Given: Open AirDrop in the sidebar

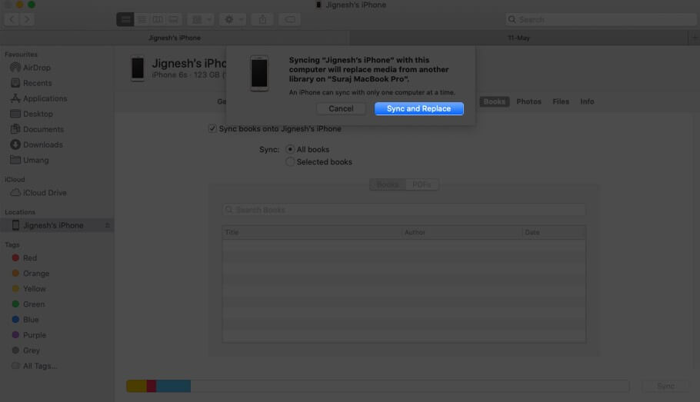Looking at the screenshot, I should 30,68.
